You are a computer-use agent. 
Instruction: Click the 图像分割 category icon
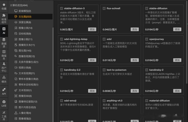(16, 39)
